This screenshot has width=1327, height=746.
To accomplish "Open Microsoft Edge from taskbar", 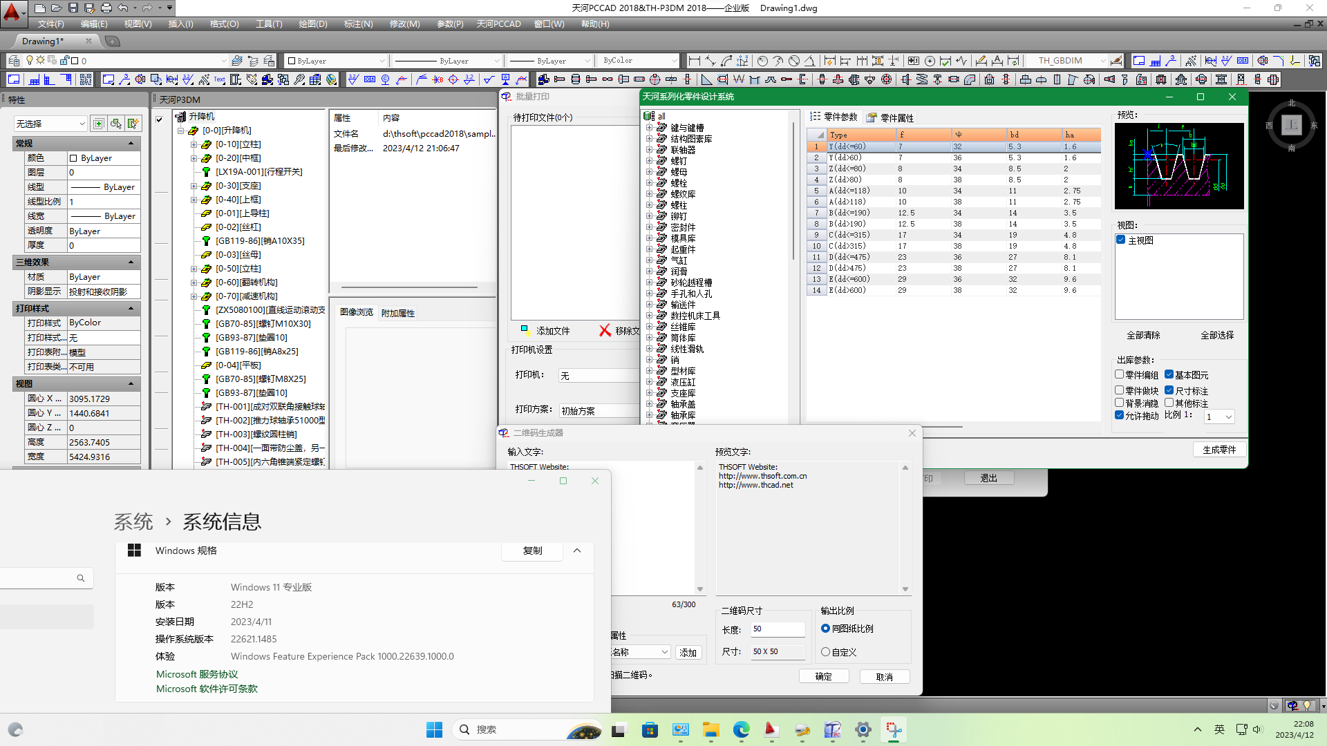I will [x=742, y=729].
